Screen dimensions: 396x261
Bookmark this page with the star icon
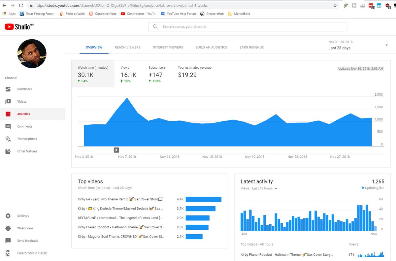tap(335, 6)
